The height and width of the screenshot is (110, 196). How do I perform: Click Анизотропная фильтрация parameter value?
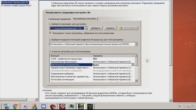(x=113, y=62)
